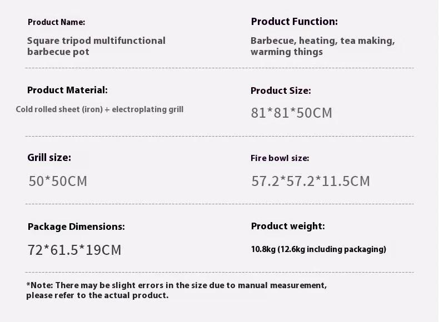Click the "10.8kg (12.6kg including packaging)" text
Viewport: 439px width, 322px height.
click(x=318, y=249)
